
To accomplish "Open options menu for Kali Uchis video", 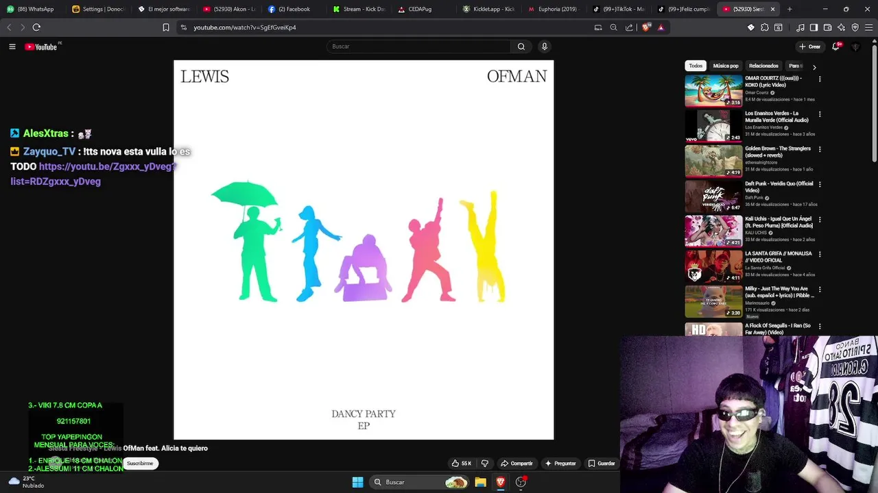I will [820, 220].
